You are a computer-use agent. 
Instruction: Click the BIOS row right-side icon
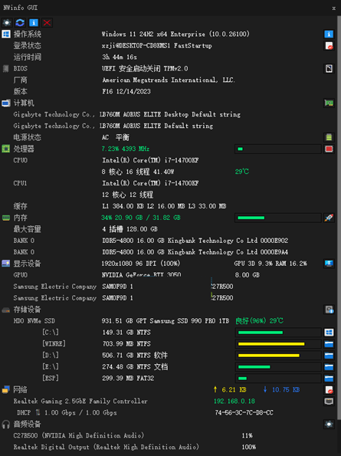[329, 69]
